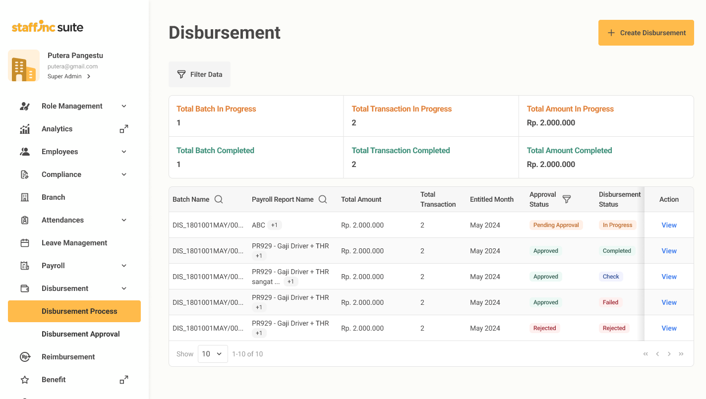Open Analytics external link icon
This screenshot has height=399, width=706.
coord(124,129)
